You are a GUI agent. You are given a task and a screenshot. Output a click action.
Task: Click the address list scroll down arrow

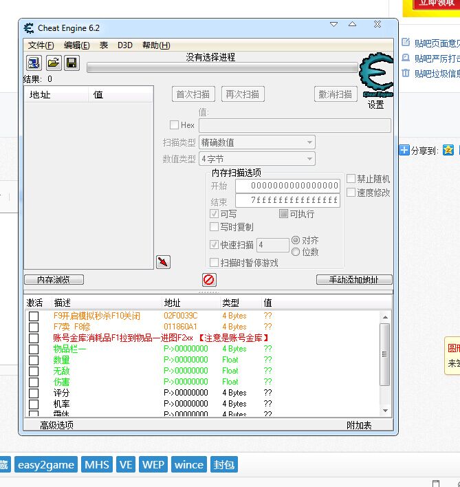[385, 411]
